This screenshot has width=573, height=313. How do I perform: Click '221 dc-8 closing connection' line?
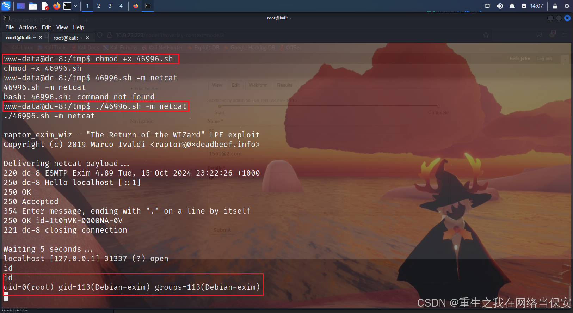tap(65, 230)
